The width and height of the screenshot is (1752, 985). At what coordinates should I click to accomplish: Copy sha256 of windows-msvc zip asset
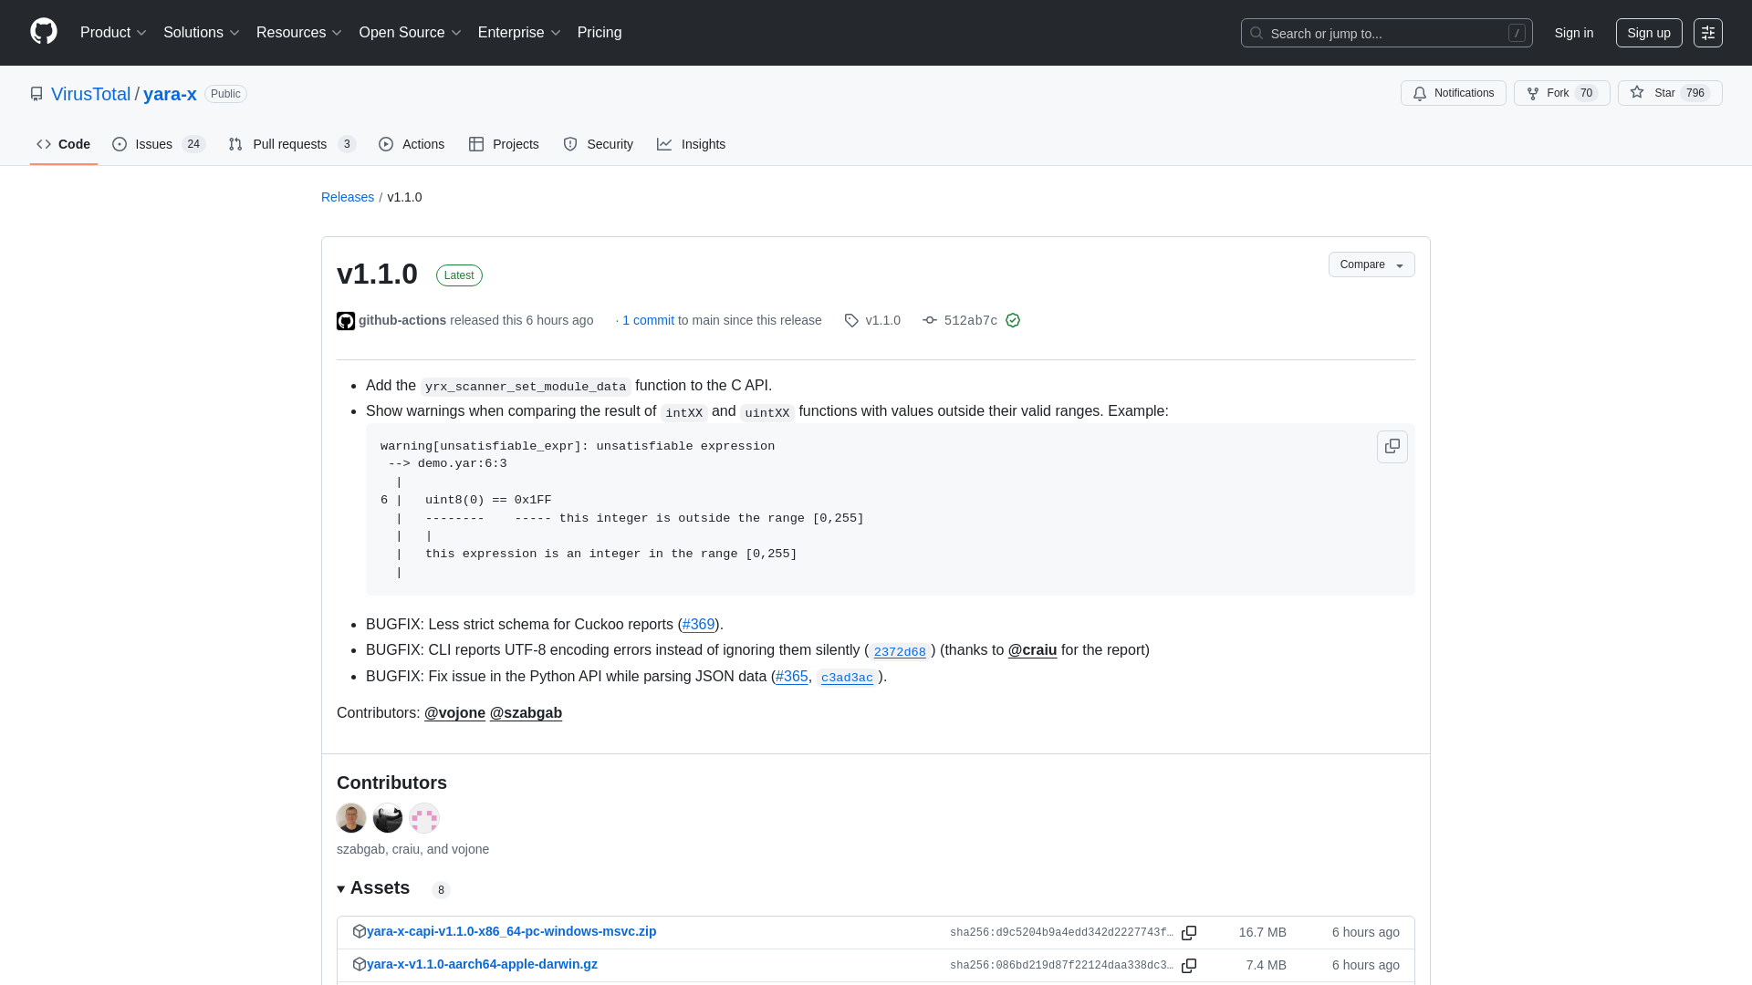(x=1189, y=933)
